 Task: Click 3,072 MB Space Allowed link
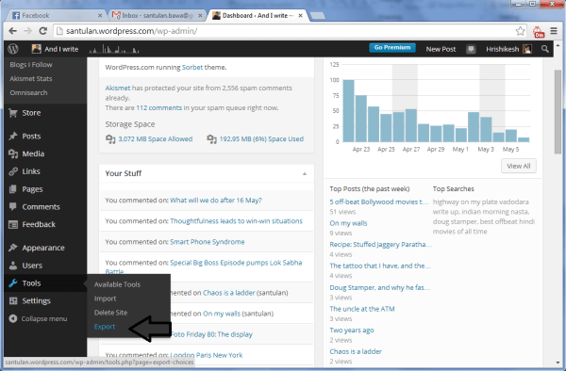(x=156, y=139)
